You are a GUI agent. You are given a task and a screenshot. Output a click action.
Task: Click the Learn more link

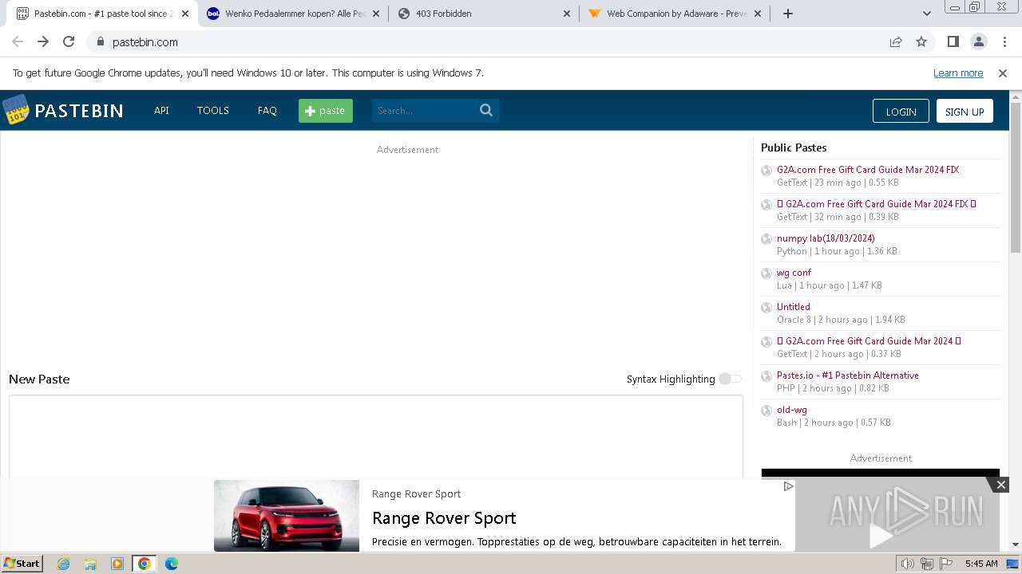click(958, 73)
